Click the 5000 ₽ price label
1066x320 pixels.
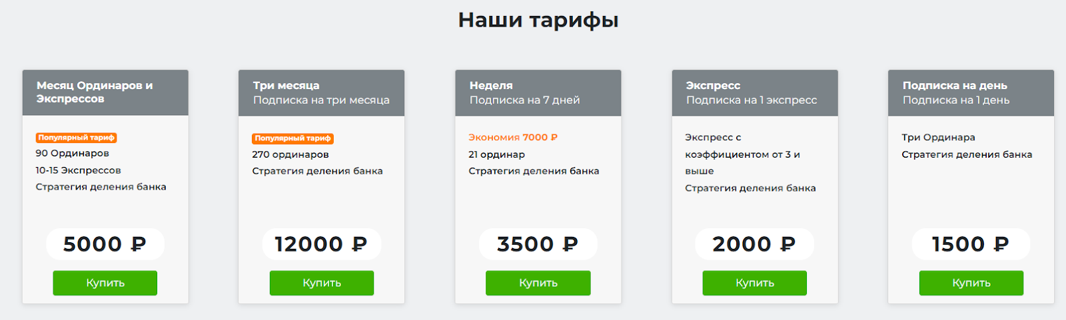point(105,244)
